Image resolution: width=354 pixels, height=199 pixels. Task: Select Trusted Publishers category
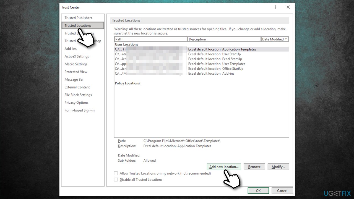[78, 18]
